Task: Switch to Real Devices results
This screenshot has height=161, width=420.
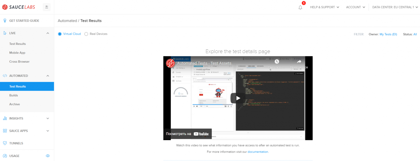Action: point(86,34)
